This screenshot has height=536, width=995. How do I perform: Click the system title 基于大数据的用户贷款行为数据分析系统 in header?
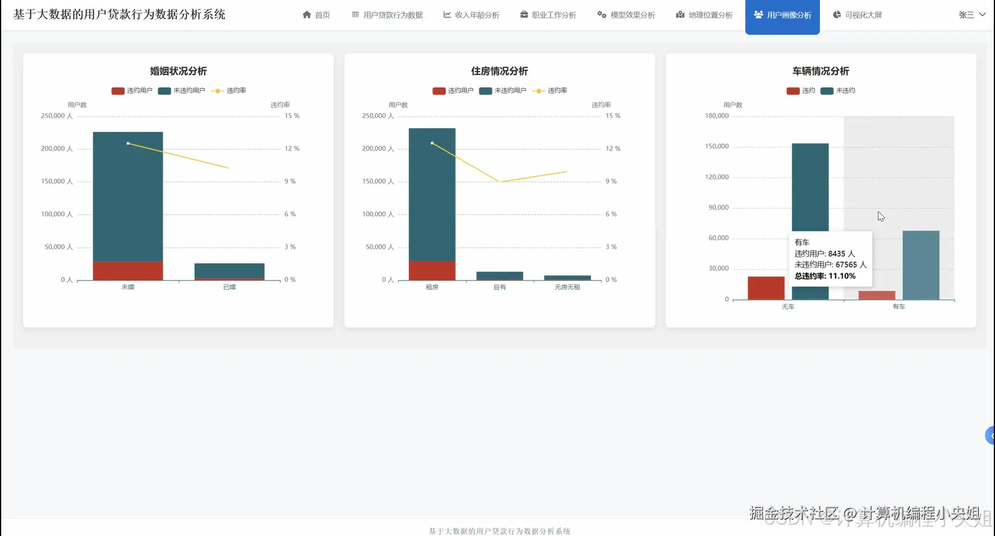tap(119, 14)
